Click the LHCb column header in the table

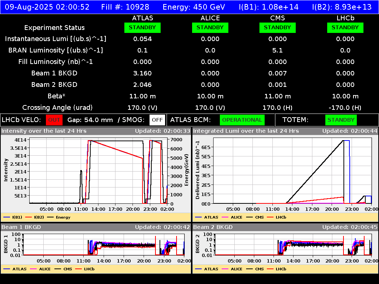click(345, 18)
